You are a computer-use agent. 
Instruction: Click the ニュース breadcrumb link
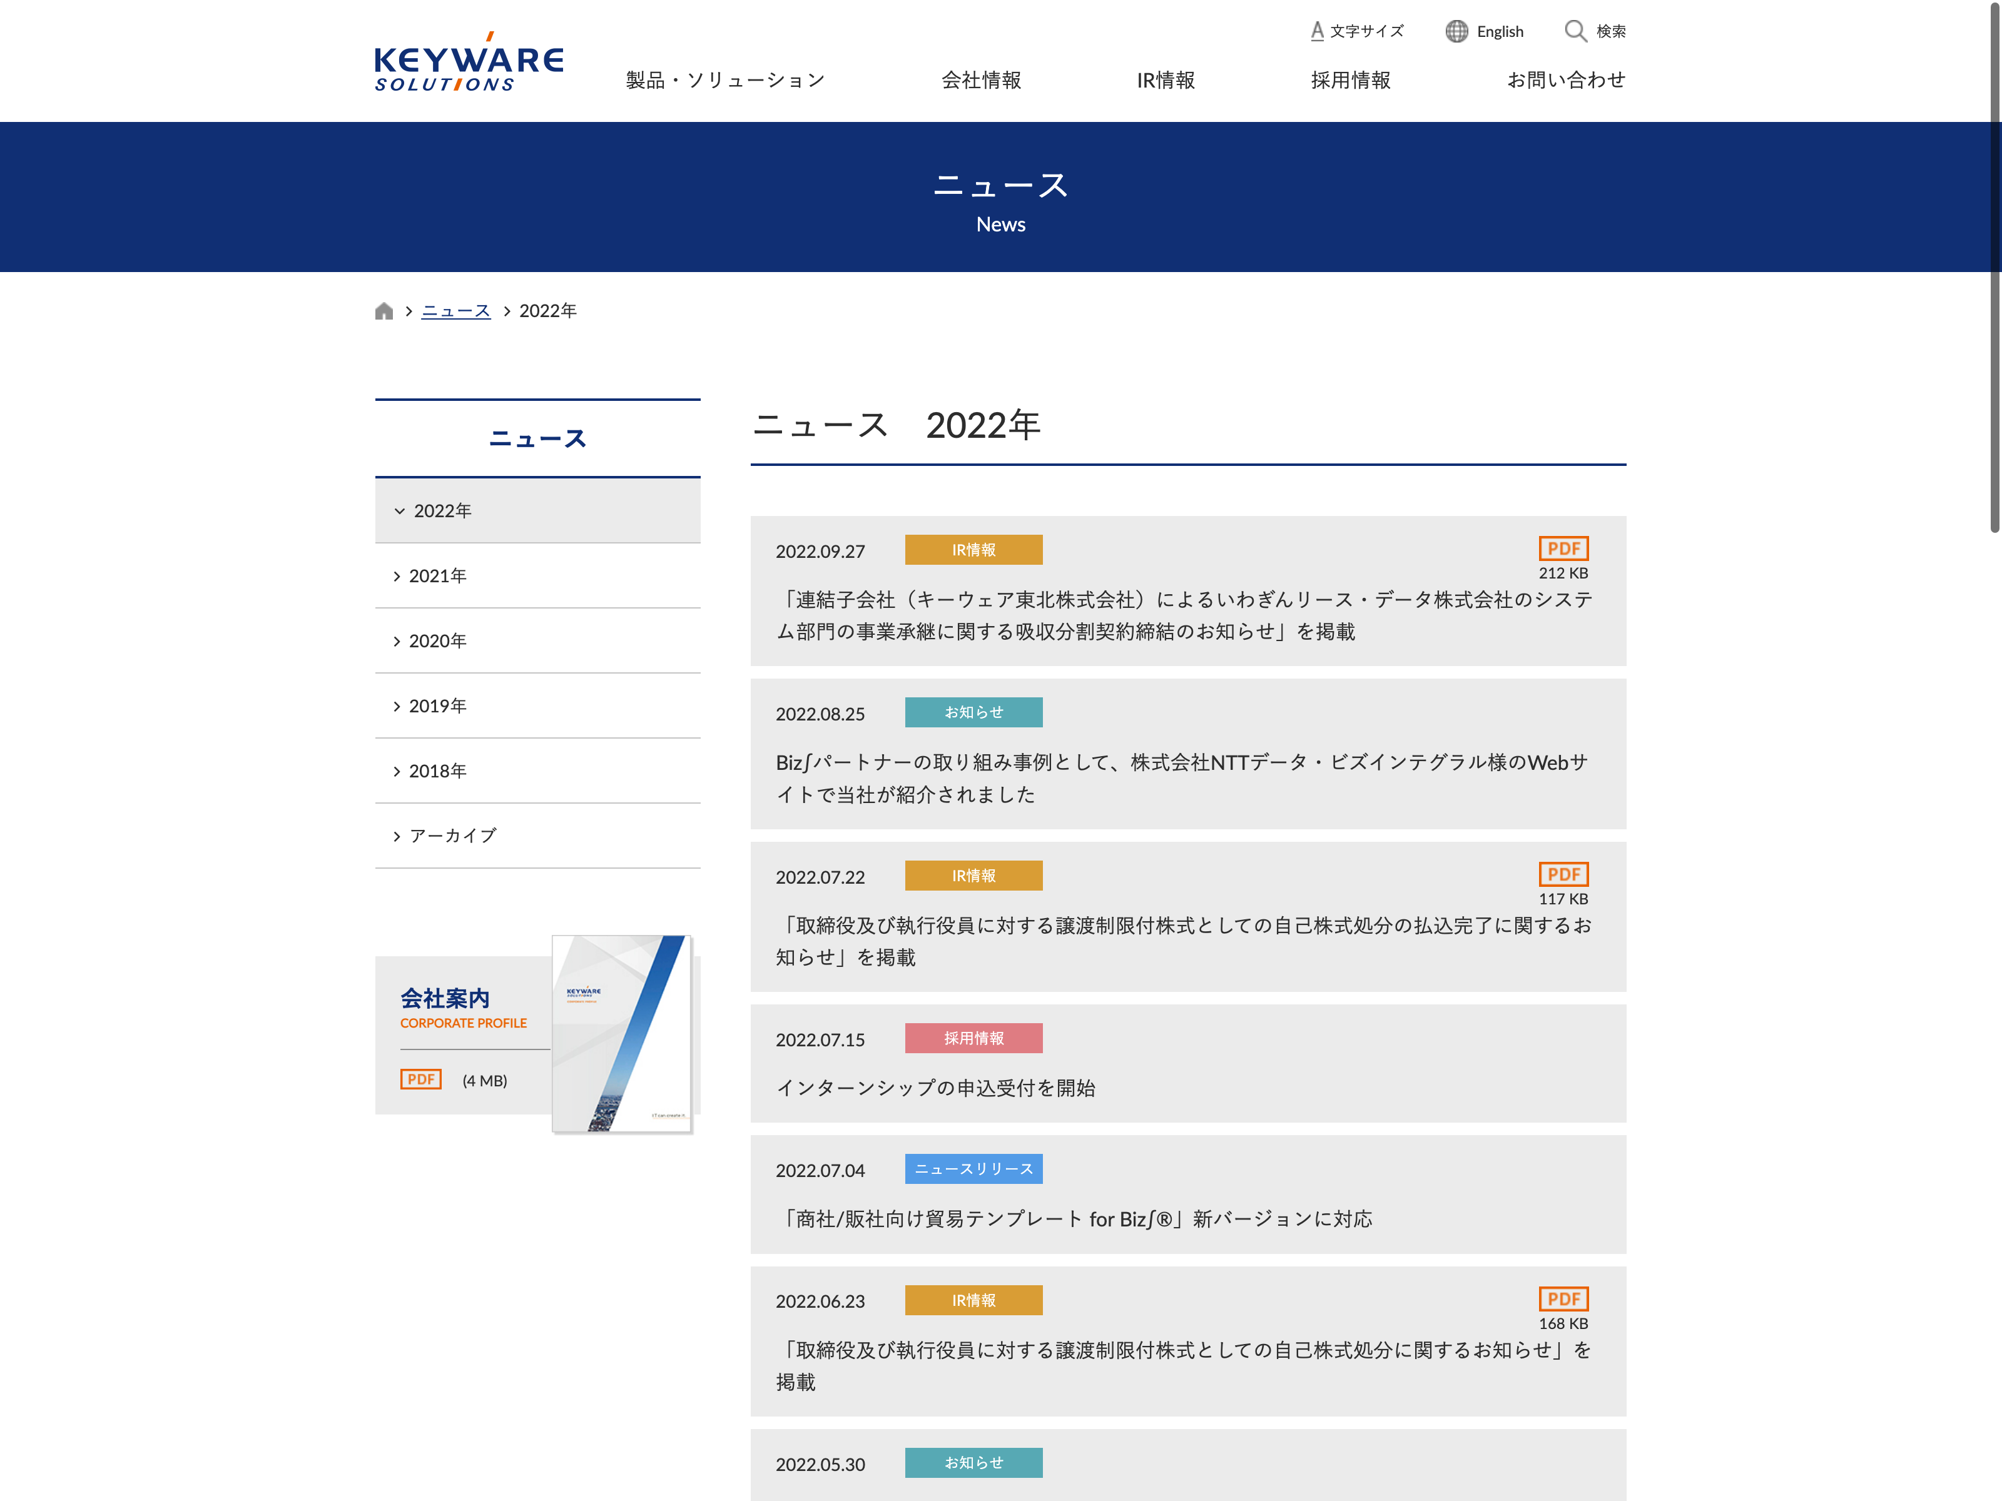(455, 311)
